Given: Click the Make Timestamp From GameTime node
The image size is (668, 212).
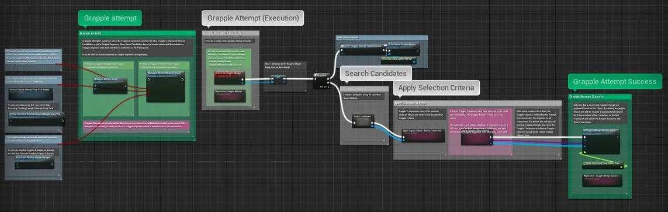Looking at the screenshot, I should click(x=603, y=165).
